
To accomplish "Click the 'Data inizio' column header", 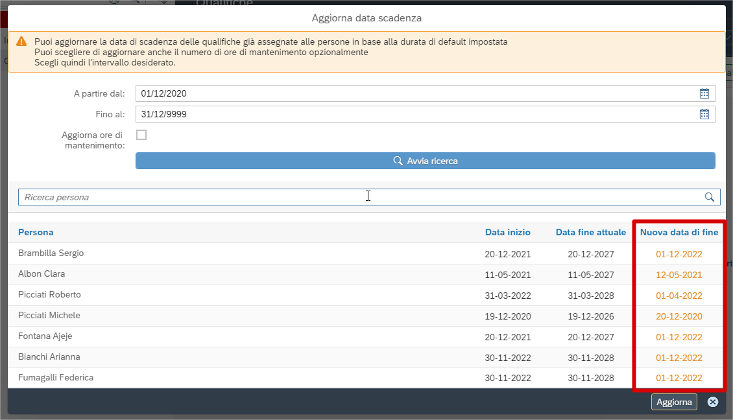I will [507, 232].
